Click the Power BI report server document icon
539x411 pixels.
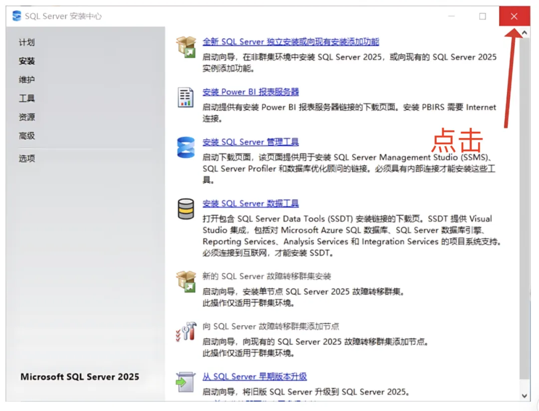click(x=186, y=97)
